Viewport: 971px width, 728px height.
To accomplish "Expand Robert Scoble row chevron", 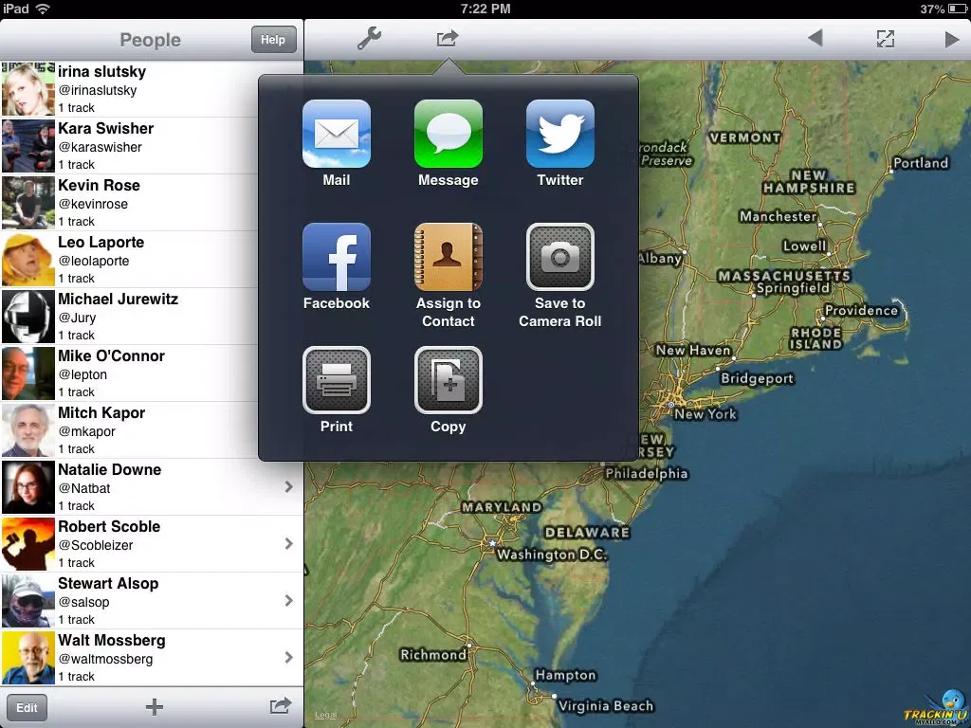I will pos(288,543).
